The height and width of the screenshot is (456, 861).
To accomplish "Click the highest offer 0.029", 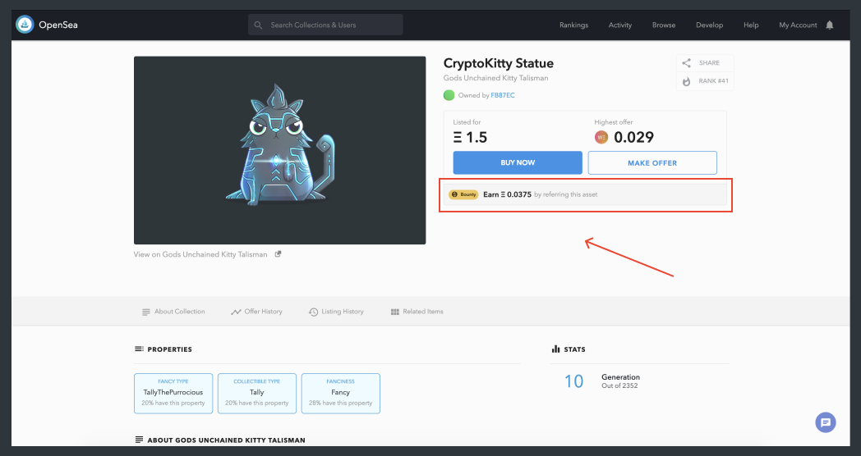I will (633, 138).
